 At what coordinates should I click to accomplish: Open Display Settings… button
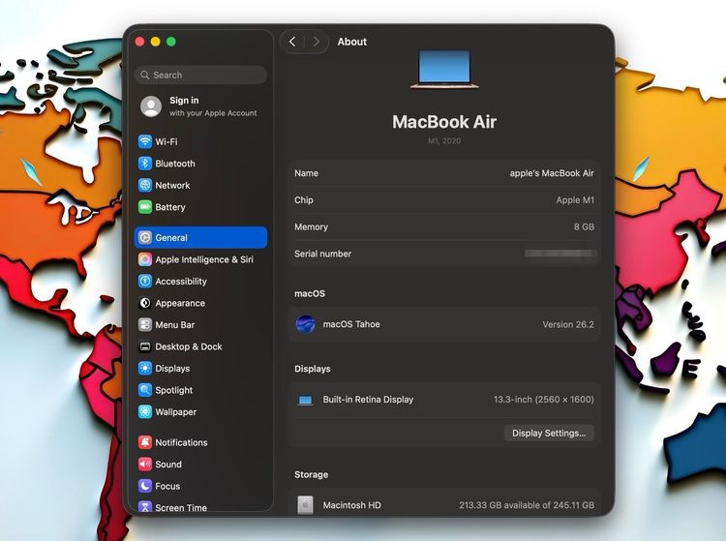pos(549,433)
